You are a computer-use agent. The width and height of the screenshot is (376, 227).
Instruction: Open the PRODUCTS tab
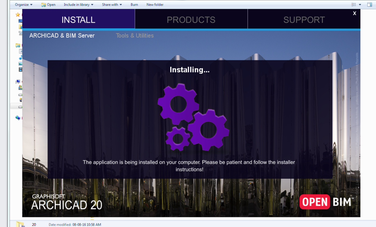coord(191,20)
